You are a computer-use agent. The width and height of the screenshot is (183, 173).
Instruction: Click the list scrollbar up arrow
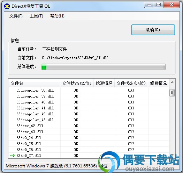(x=172, y=82)
